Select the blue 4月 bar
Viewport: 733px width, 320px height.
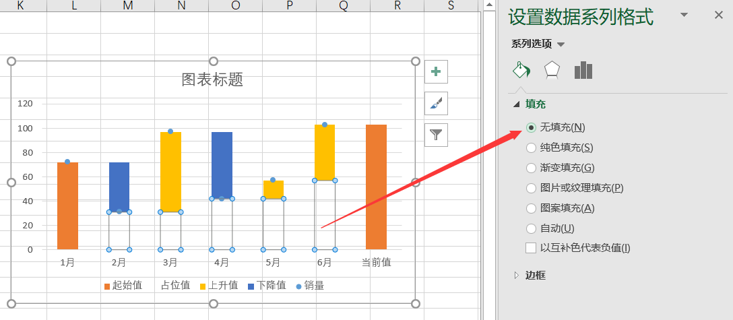222,165
